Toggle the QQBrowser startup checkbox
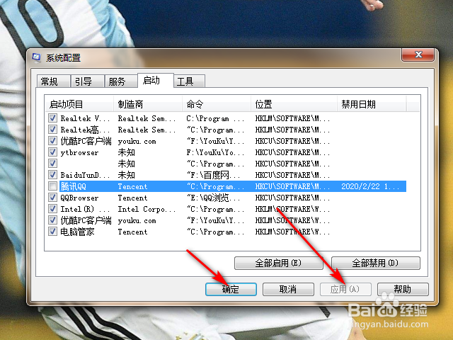This screenshot has width=453, height=340. [52, 198]
